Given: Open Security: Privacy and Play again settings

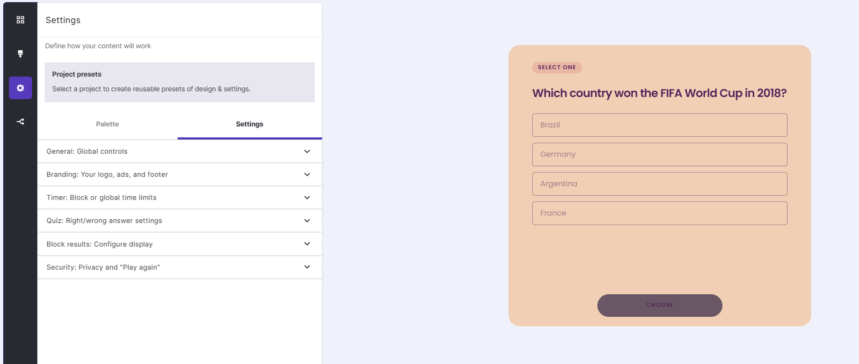Looking at the screenshot, I should 179,267.
